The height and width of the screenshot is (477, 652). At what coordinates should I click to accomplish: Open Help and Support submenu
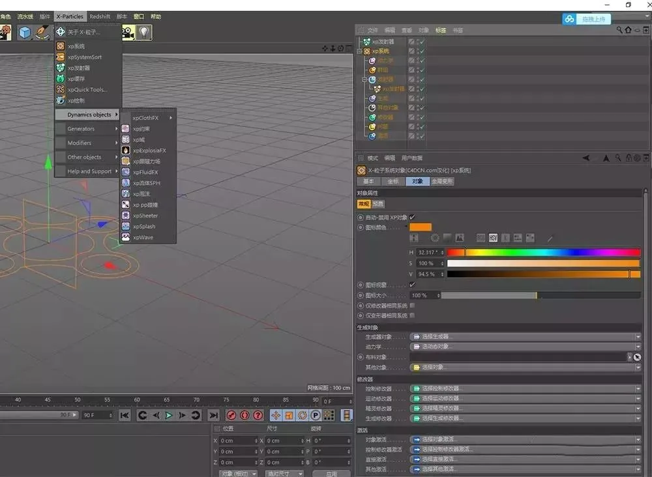coord(87,171)
